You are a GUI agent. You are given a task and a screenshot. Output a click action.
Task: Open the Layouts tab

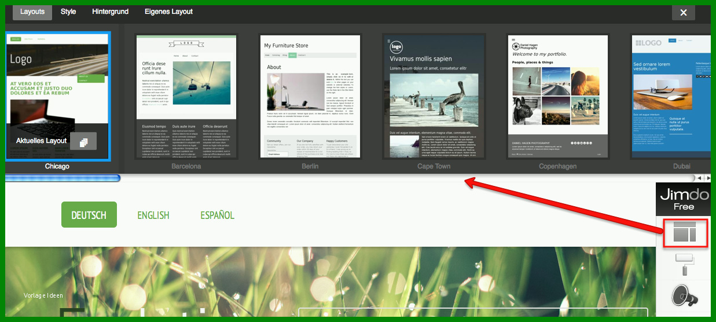coord(32,12)
